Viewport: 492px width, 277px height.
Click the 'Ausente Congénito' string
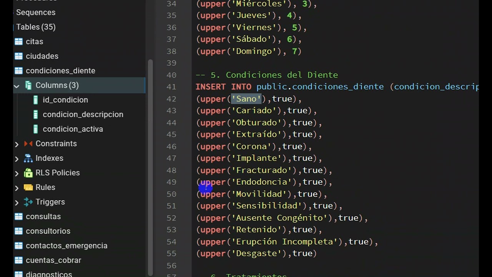point(279,218)
